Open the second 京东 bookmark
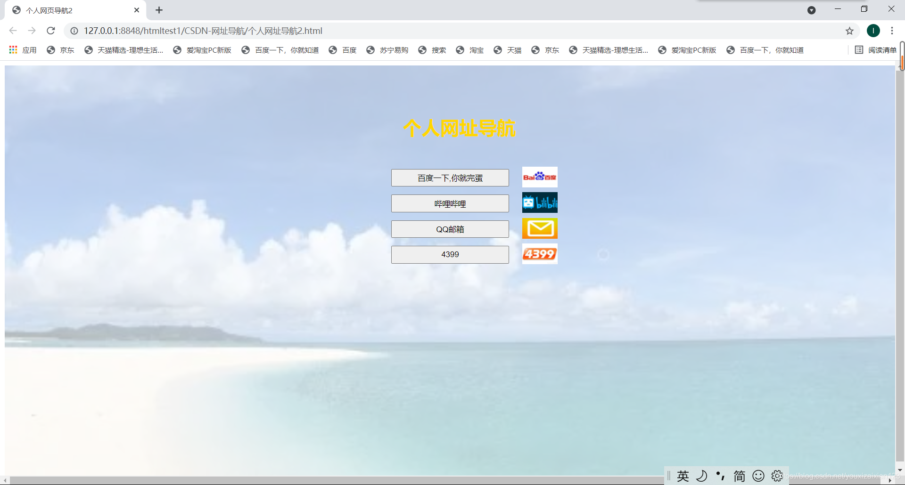The height and width of the screenshot is (485, 905). pyautogui.click(x=545, y=50)
